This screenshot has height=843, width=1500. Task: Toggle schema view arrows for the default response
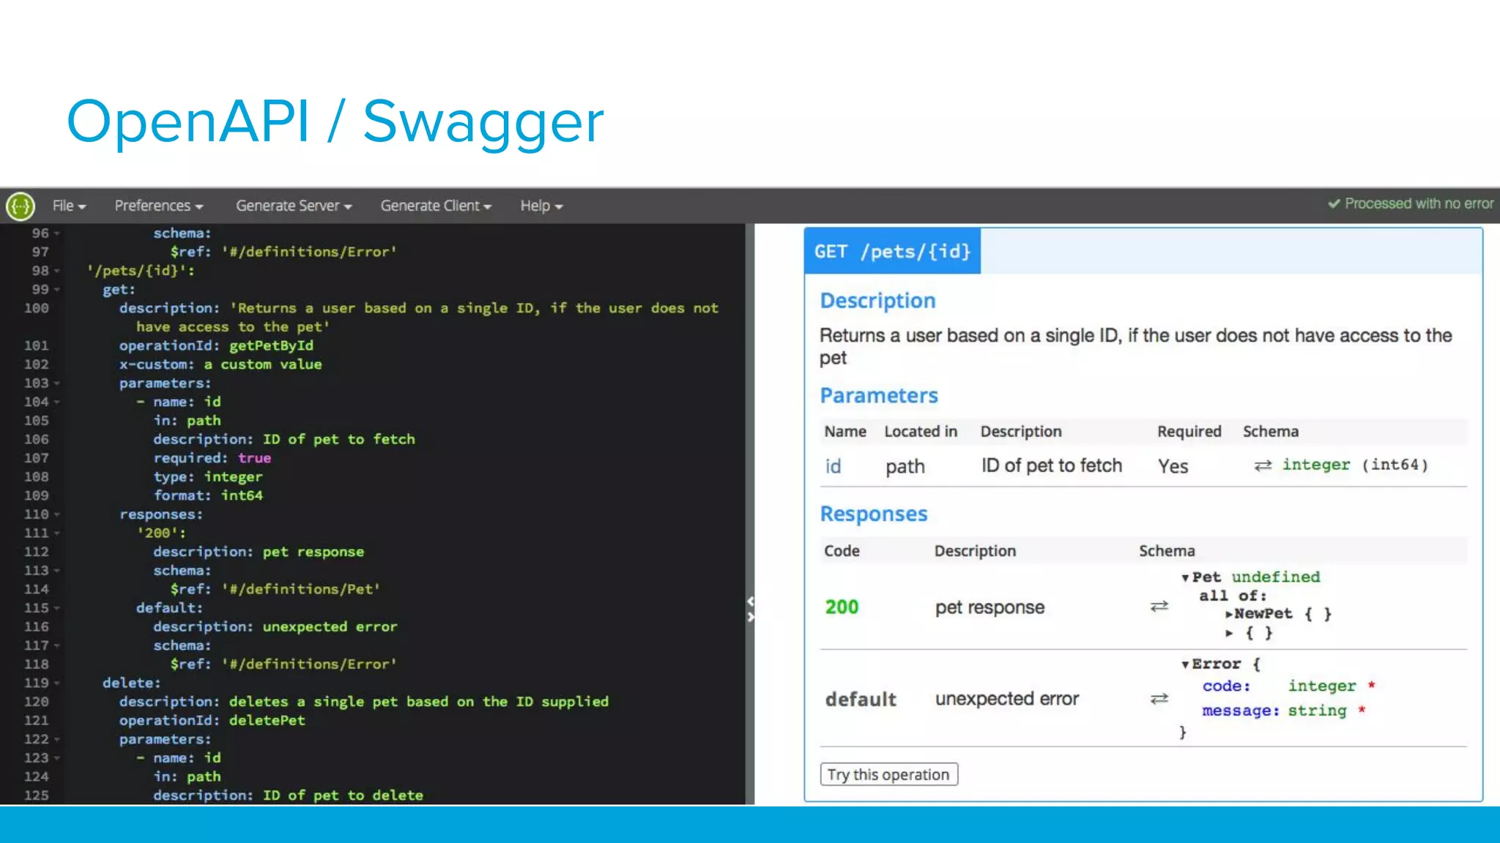1159,699
